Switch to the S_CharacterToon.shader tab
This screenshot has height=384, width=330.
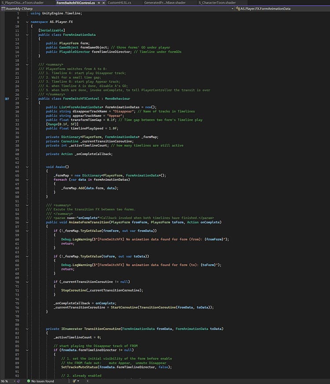point(217,3)
